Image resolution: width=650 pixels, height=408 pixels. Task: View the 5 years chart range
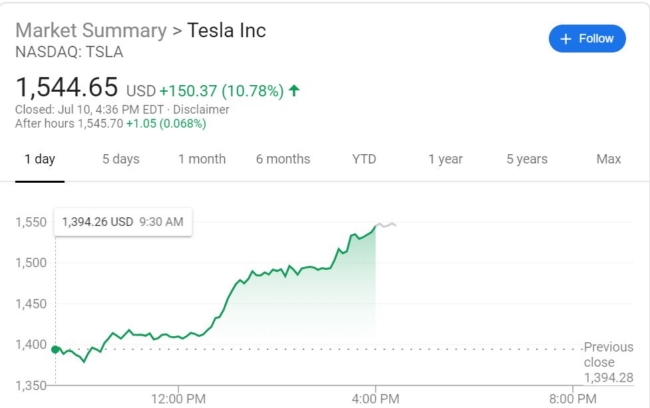pos(527,159)
